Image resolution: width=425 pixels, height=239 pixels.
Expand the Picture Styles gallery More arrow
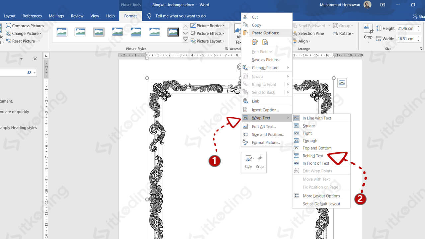point(186,40)
